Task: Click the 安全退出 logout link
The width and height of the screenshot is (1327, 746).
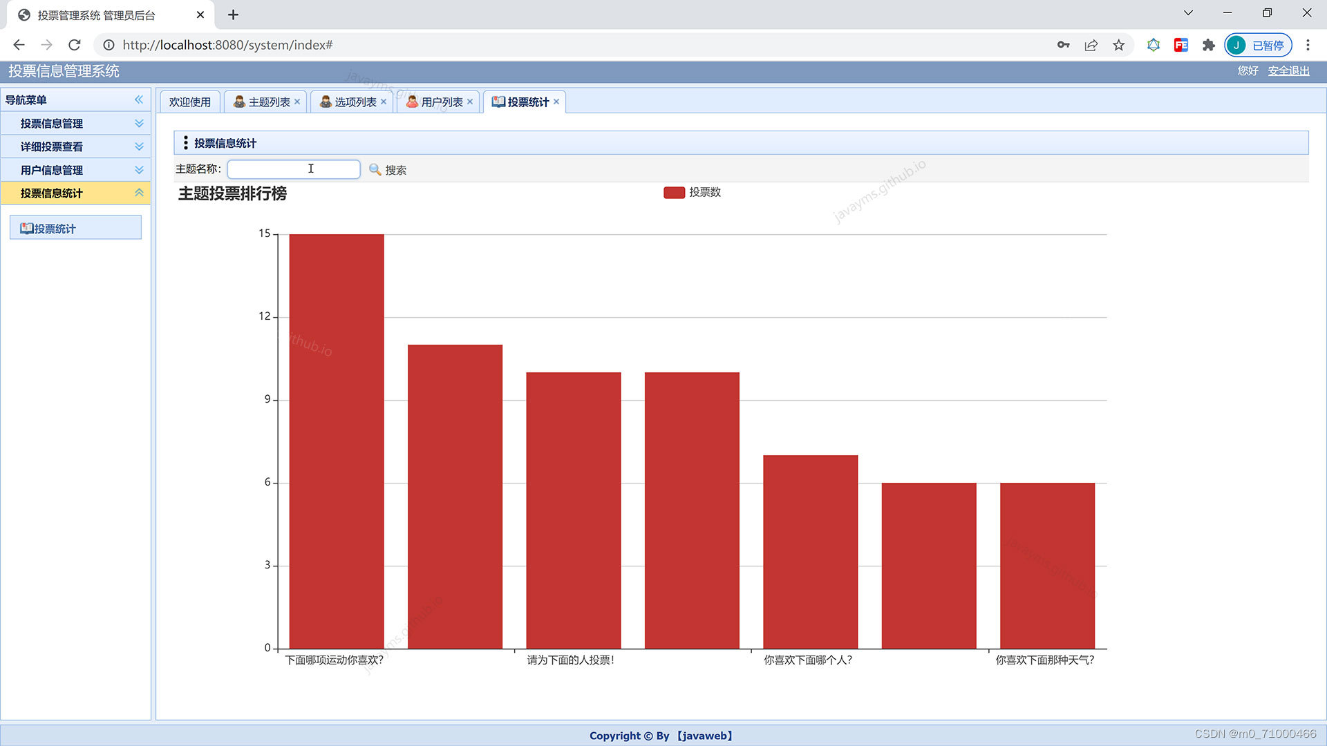Action: (x=1288, y=71)
